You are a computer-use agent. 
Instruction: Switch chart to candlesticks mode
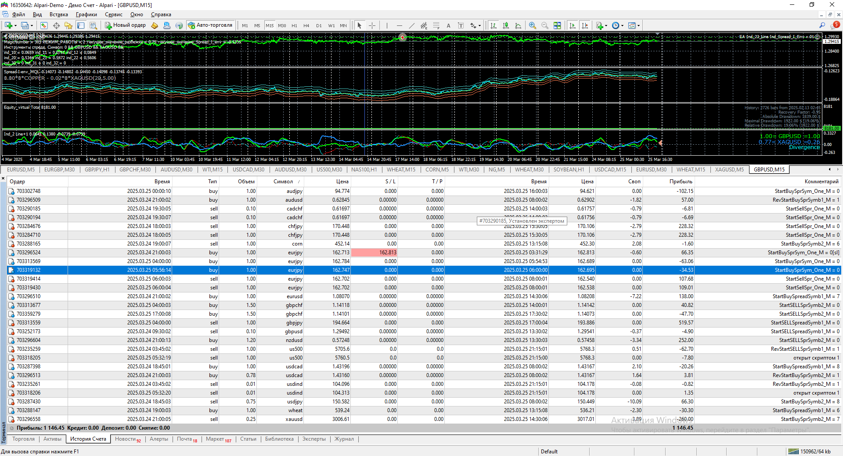tap(506, 25)
